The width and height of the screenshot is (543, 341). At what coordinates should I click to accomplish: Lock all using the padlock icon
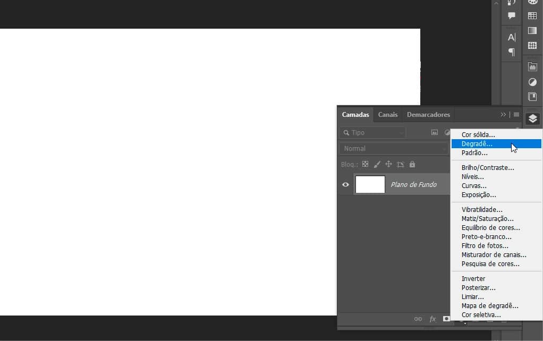click(x=412, y=164)
